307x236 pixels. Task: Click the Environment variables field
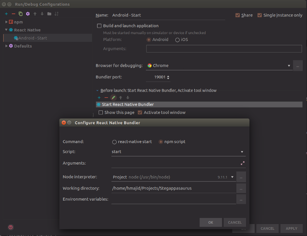tap(174, 199)
